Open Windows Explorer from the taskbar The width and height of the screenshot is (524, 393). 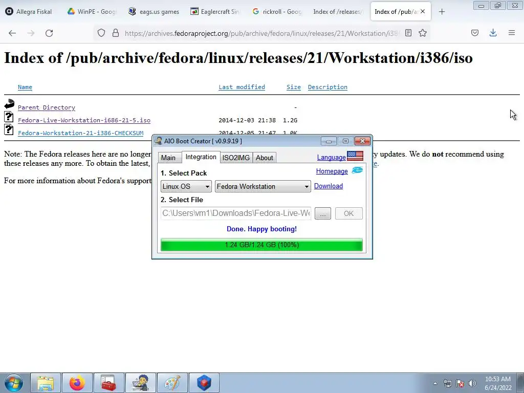[x=46, y=383]
